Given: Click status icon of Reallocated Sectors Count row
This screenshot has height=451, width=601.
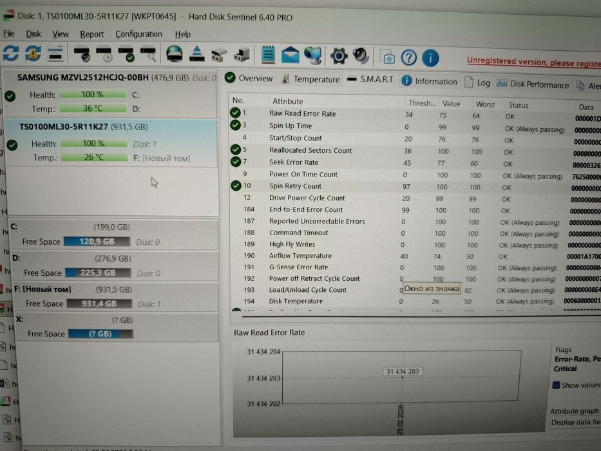Looking at the screenshot, I should pyautogui.click(x=235, y=149).
